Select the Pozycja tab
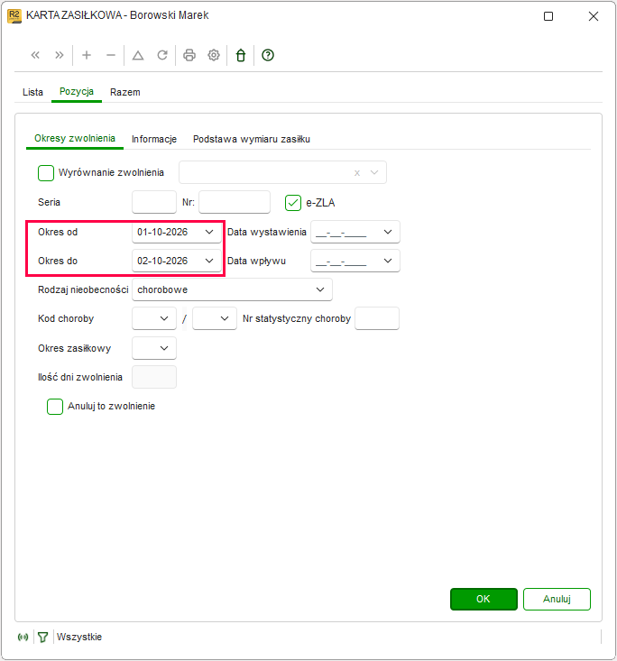Viewport: 617px width, 661px height. point(77,91)
